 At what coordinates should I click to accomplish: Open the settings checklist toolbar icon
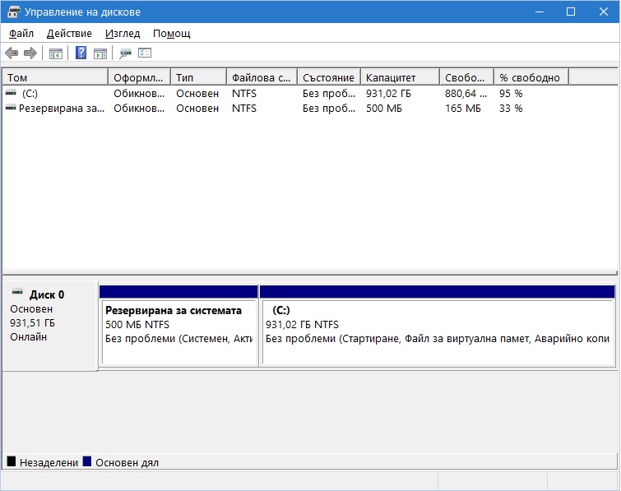[x=145, y=53]
